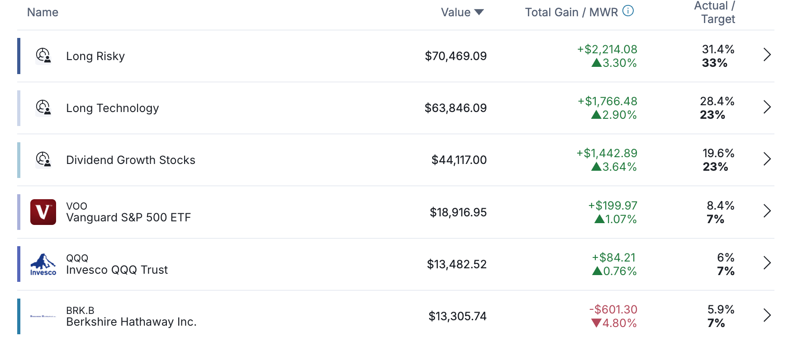The height and width of the screenshot is (346, 788).
Task: Open the VOO row chevron arrow
Action: click(x=767, y=211)
